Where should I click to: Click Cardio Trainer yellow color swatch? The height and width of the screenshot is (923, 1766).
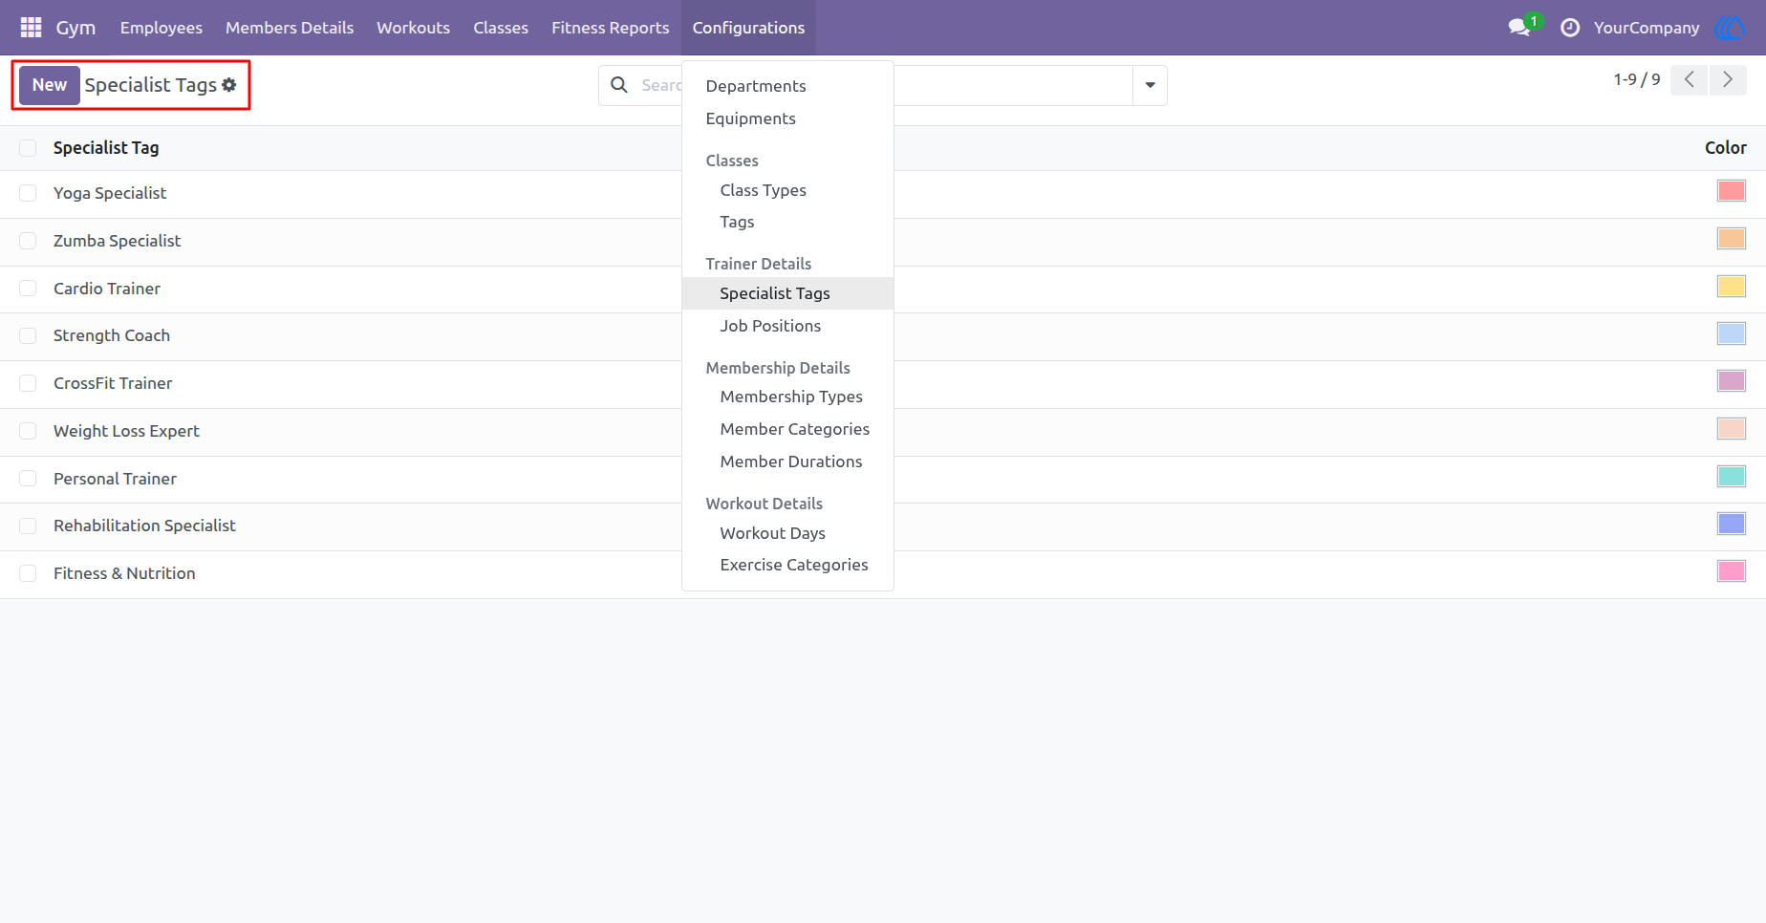[1732, 286]
